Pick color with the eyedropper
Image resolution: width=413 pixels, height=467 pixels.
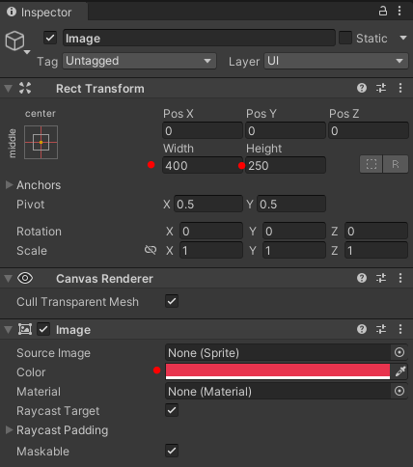pos(400,371)
